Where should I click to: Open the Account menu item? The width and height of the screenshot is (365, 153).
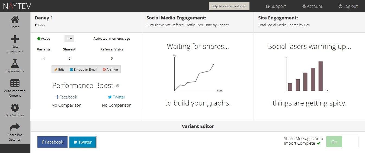click(312, 6)
